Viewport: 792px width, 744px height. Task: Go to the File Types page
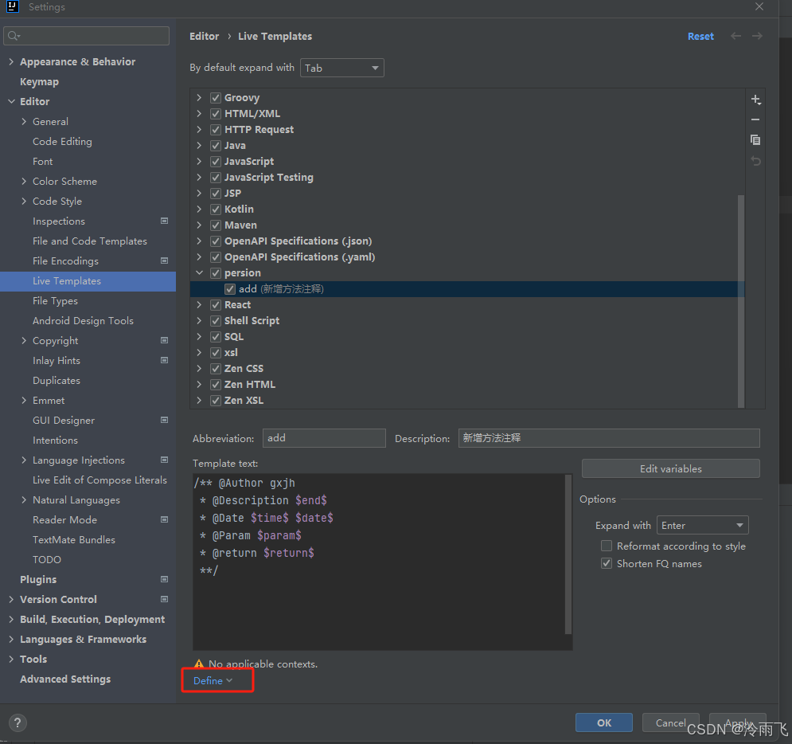coord(55,301)
